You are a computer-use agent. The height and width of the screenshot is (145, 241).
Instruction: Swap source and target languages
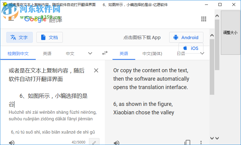pos(105,53)
